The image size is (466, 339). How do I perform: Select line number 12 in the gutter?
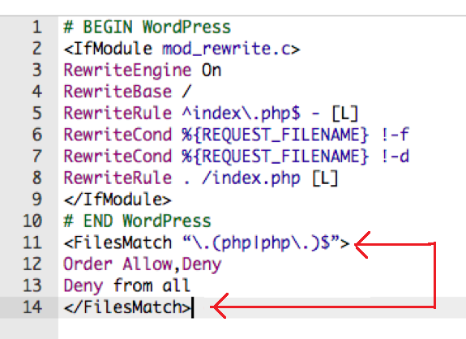pyautogui.click(x=32, y=264)
